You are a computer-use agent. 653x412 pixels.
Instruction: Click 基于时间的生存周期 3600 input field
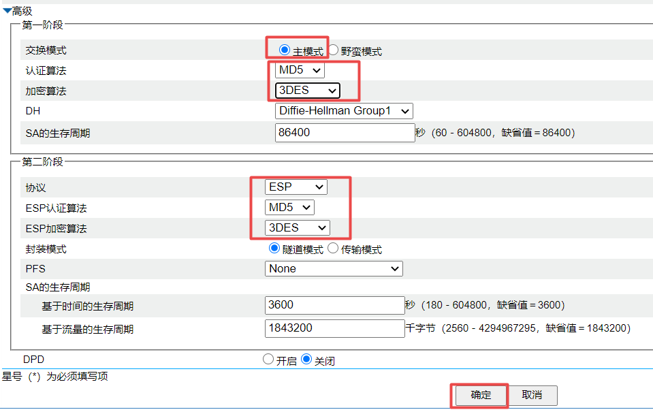pyautogui.click(x=334, y=305)
